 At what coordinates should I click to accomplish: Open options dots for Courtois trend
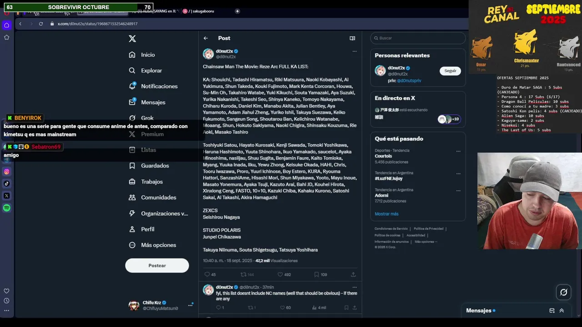coord(458,151)
